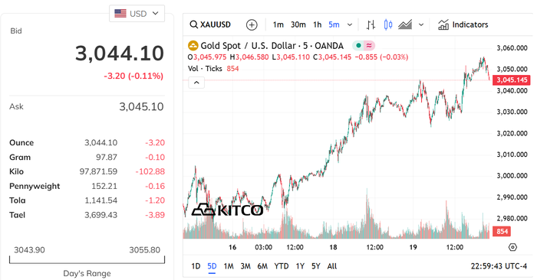Select the 1h interval button
Screen dimensions: 537x280
click(318, 24)
